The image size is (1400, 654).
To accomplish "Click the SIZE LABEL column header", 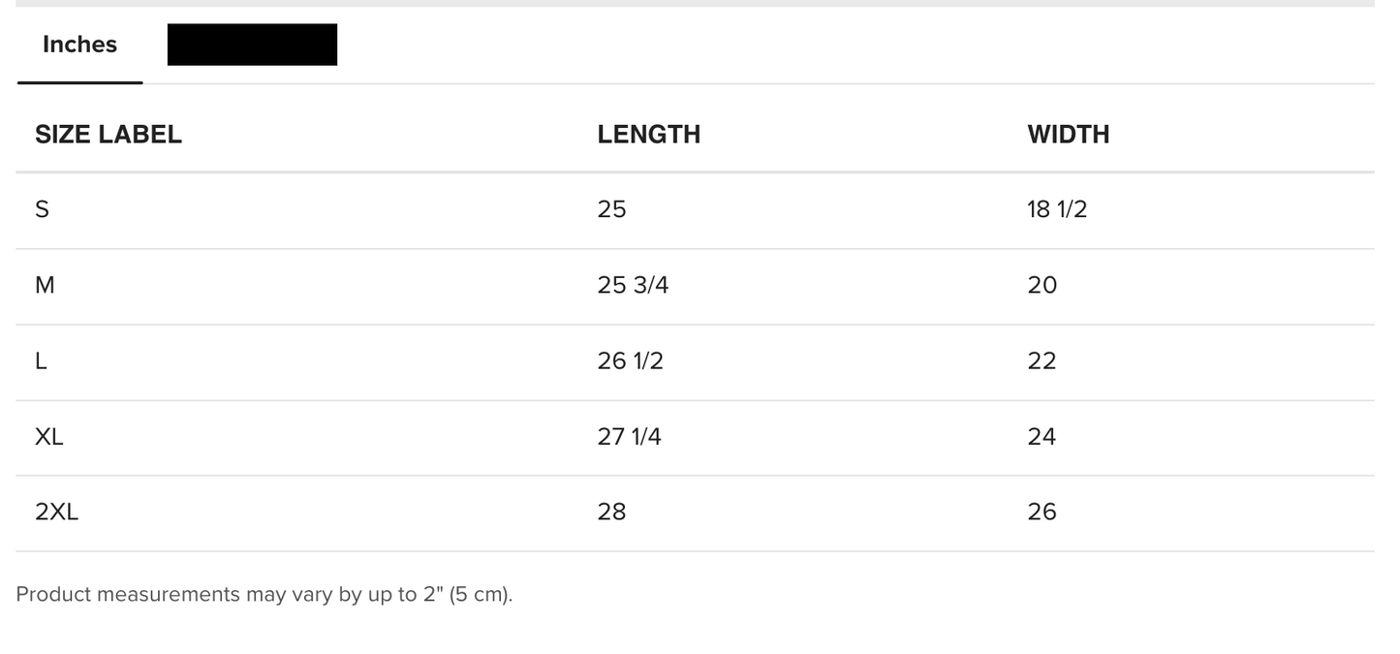I will point(109,134).
